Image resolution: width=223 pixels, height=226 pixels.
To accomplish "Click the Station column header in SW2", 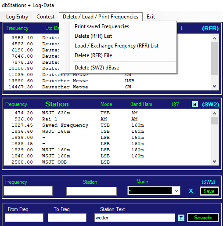I will pyautogui.click(x=57, y=104).
